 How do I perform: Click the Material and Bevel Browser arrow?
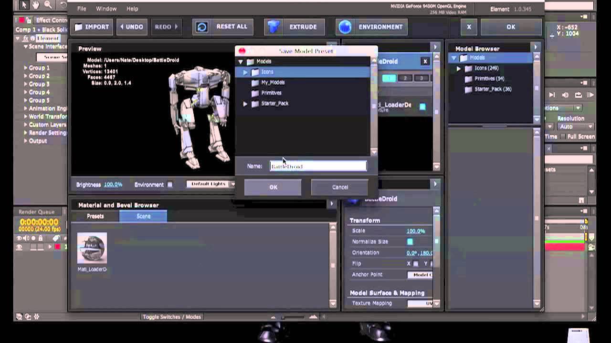point(331,204)
